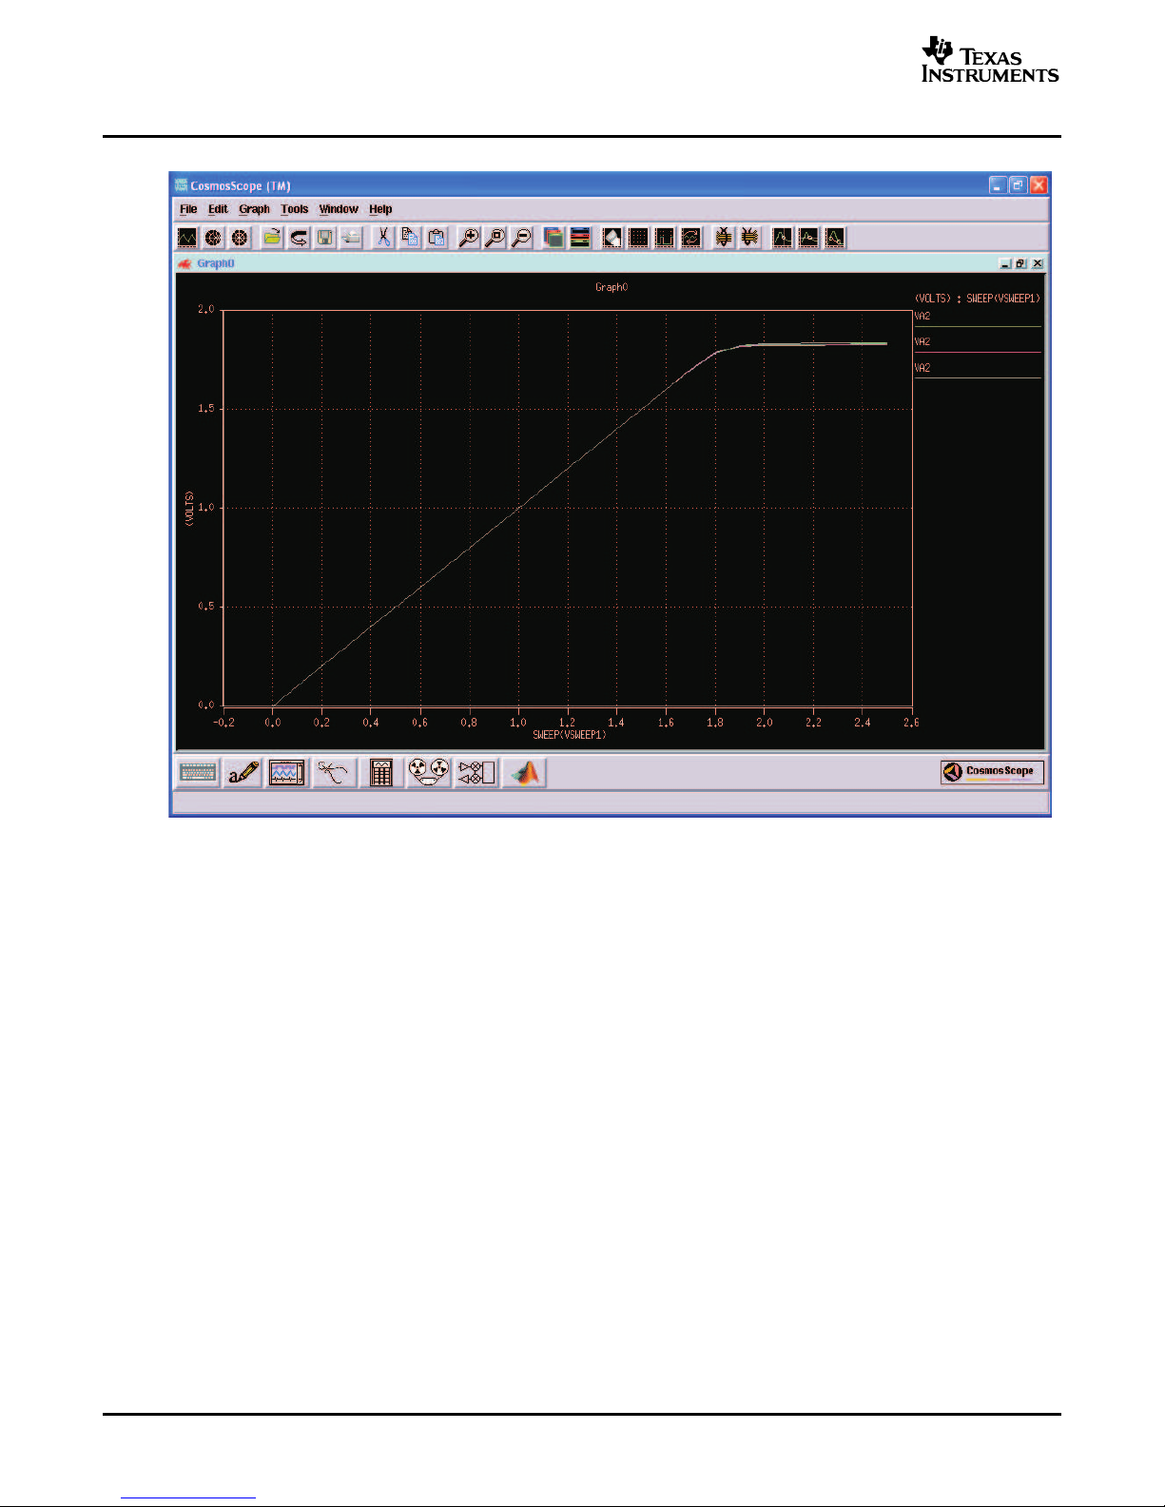Screen dimensions: 1165x1507
Task: Click the refresh swirl toolbar icon
Action: 691,238
